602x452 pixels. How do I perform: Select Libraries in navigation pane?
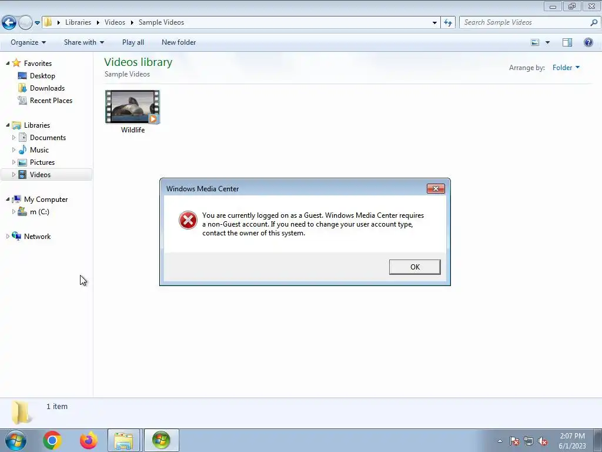point(37,125)
